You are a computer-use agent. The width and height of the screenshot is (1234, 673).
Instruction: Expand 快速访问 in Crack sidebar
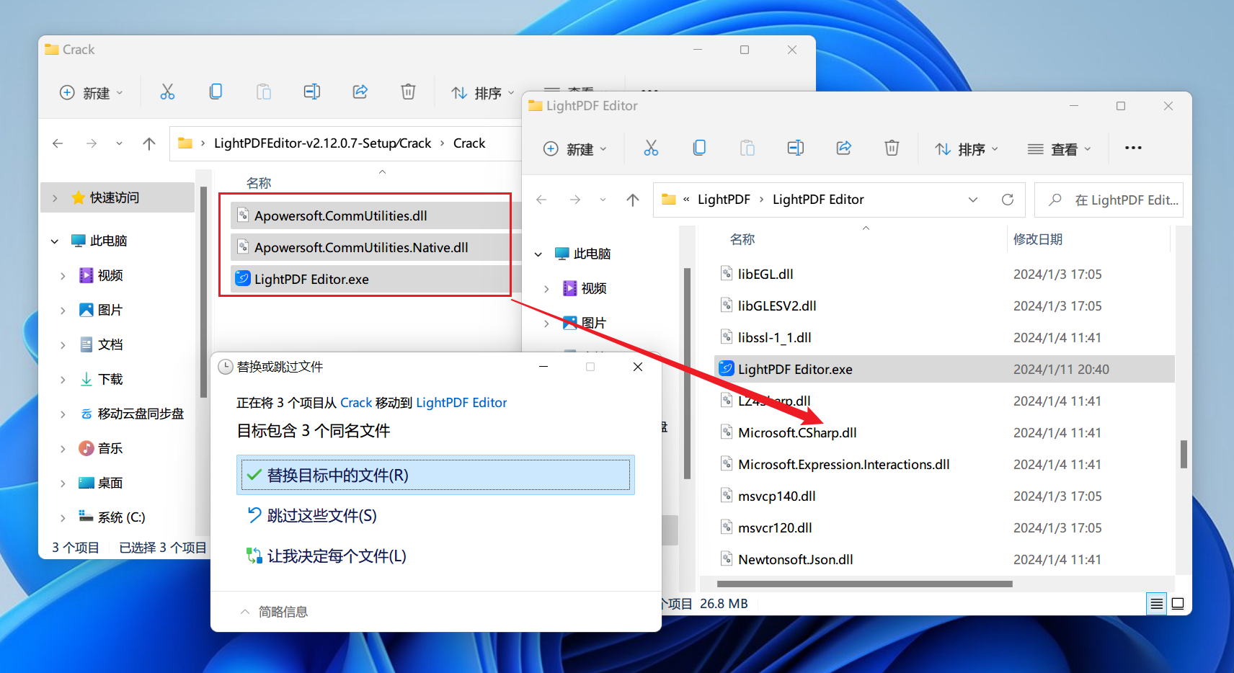click(x=55, y=197)
